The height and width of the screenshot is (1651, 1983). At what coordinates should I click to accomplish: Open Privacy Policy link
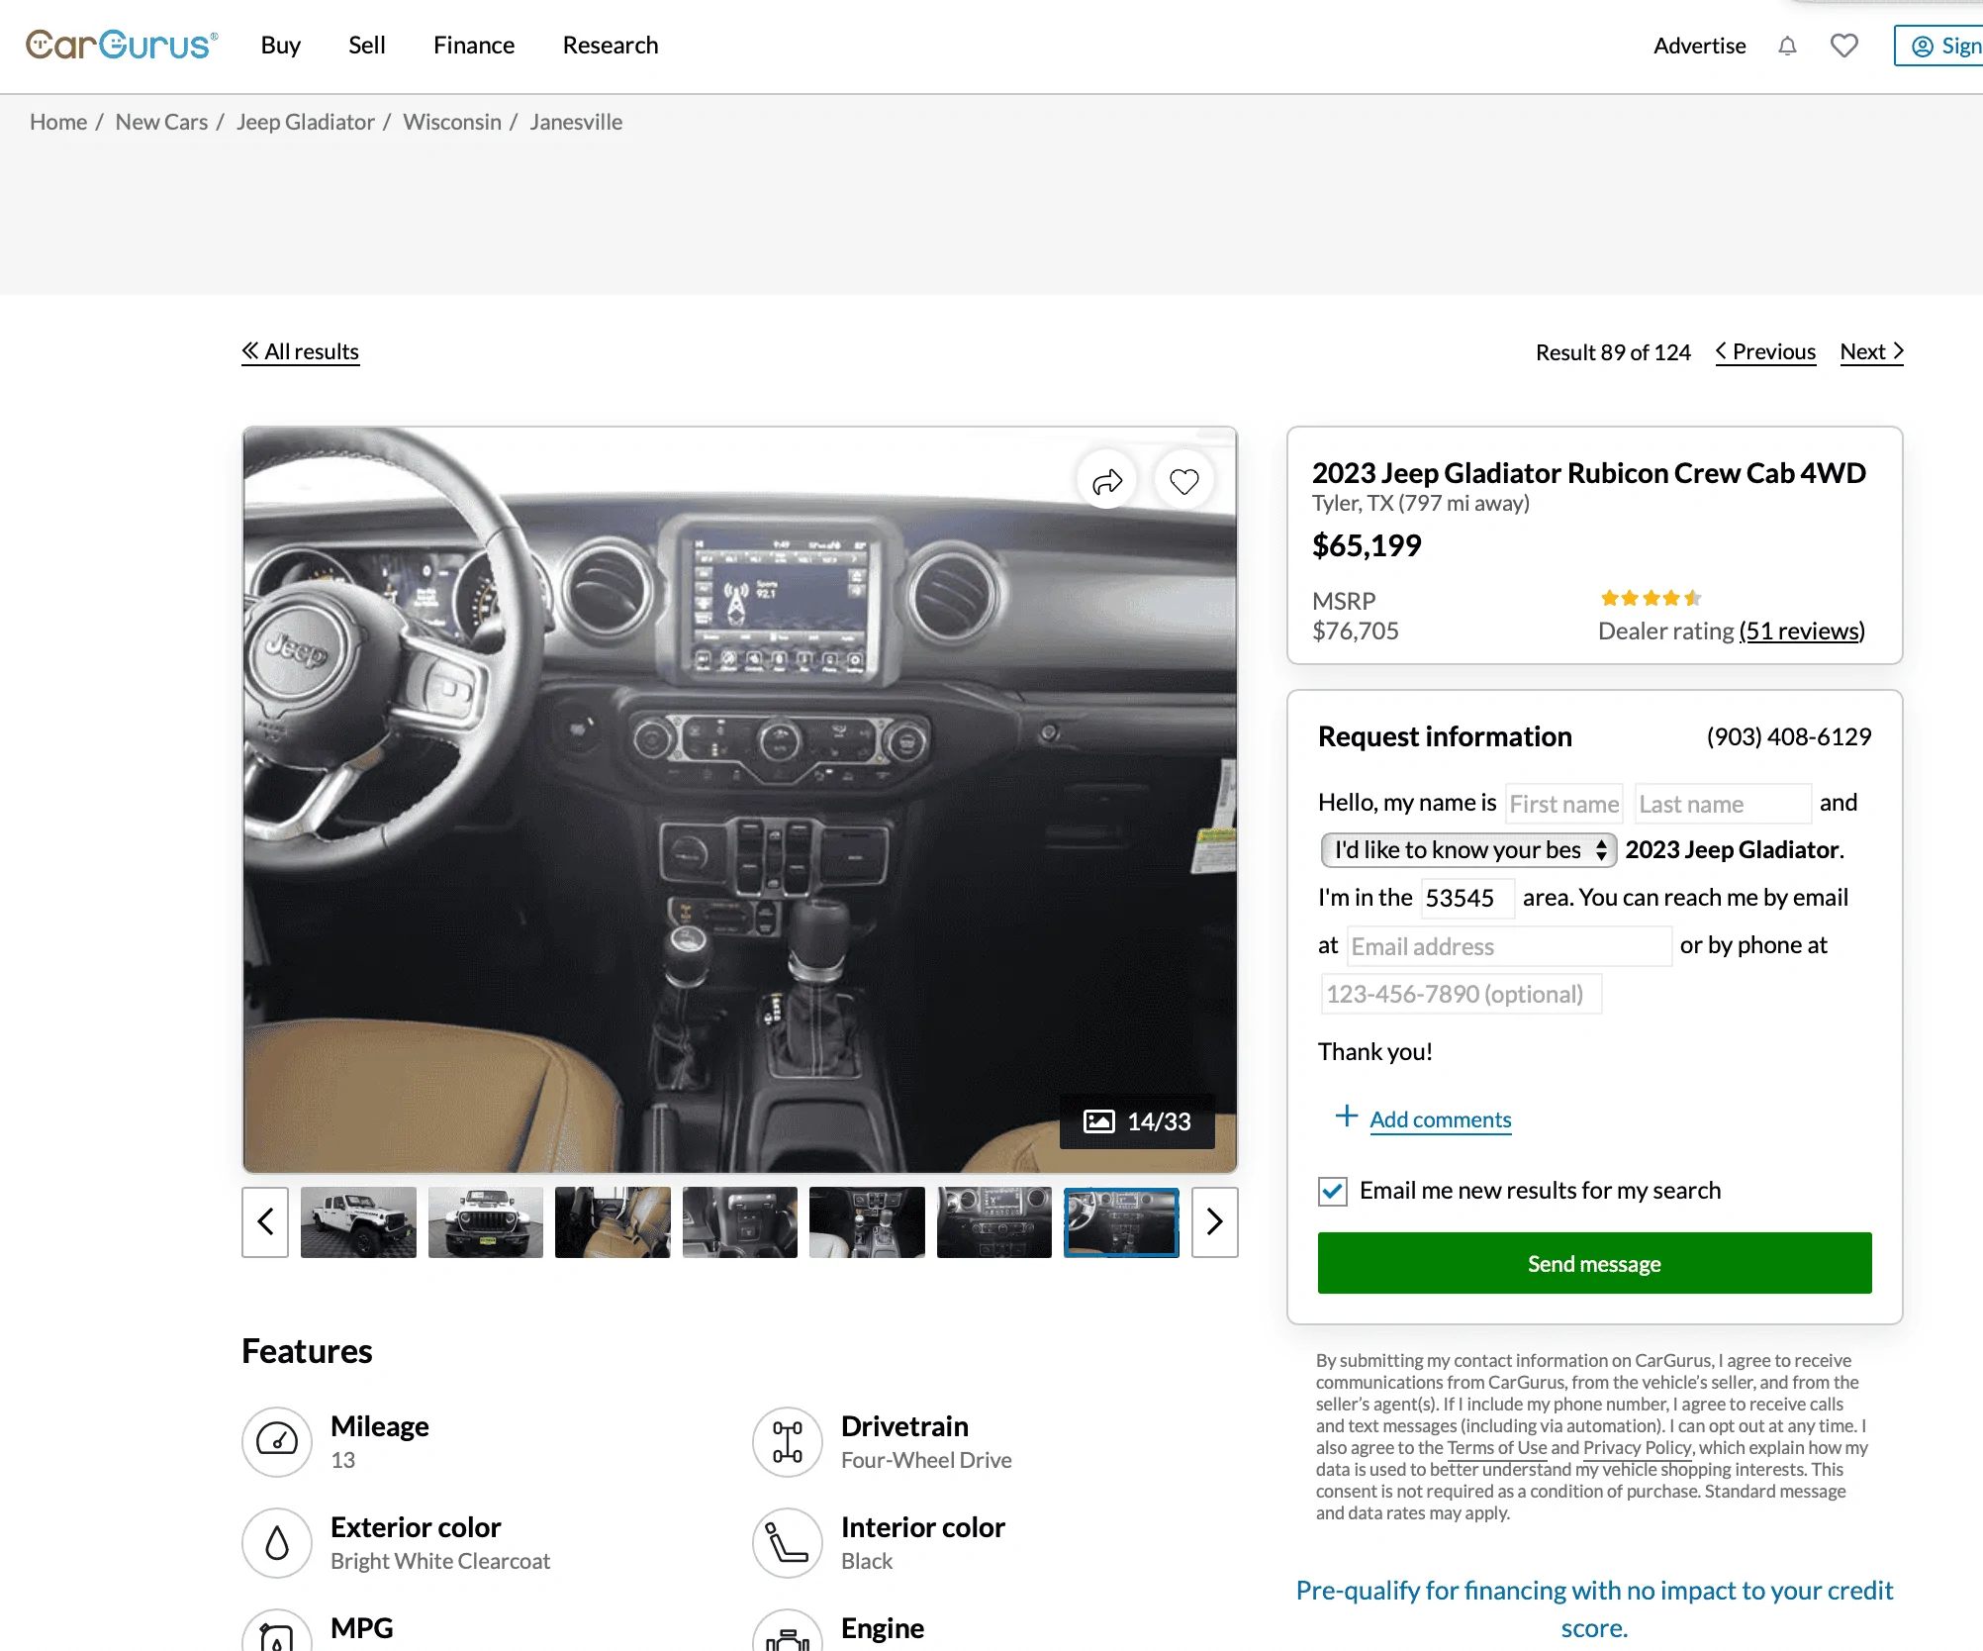pyautogui.click(x=1638, y=1447)
